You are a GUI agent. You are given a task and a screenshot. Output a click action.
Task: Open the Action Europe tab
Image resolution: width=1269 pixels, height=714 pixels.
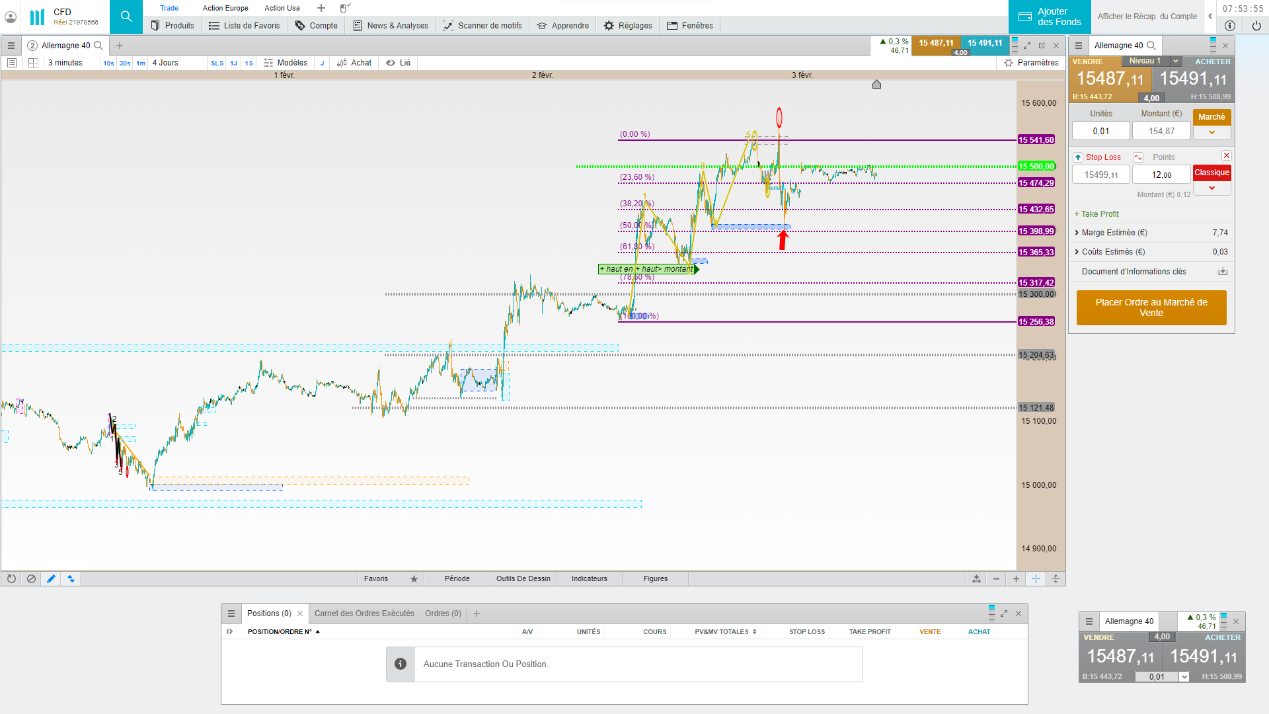(225, 8)
